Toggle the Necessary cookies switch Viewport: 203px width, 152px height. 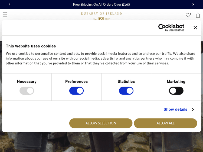(27, 91)
